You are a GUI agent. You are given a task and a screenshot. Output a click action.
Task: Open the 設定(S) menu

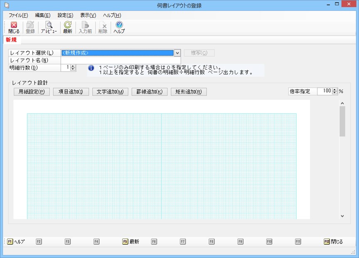point(65,15)
